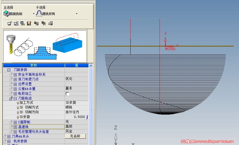Click the 精铣所有 sub-selection icon
This screenshot has width=239, height=145.
point(39,13)
